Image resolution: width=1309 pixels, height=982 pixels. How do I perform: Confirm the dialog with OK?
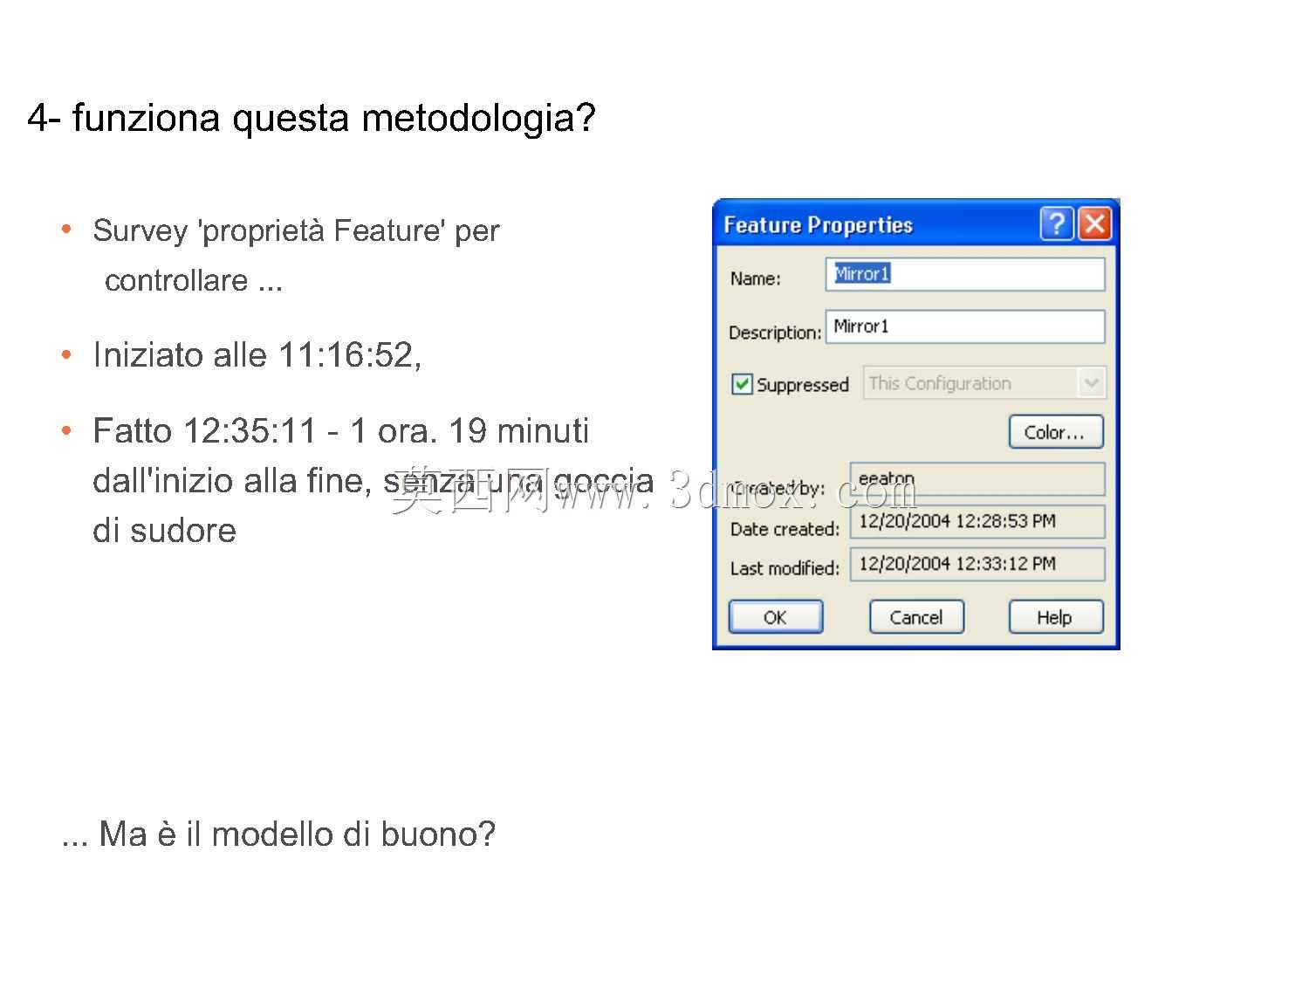point(775,617)
